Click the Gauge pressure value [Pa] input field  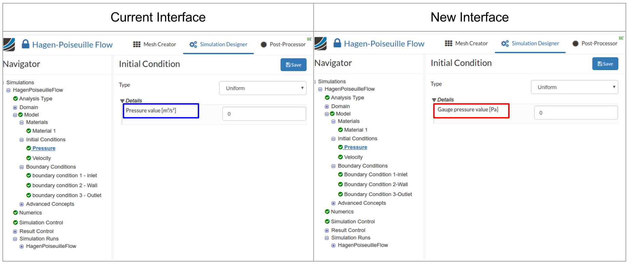pyautogui.click(x=576, y=113)
